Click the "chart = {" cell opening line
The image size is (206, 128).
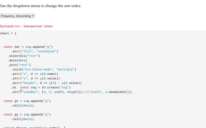tap(8, 33)
